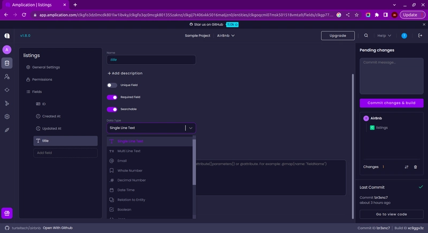The height and width of the screenshot is (233, 428).
Task: Click the browser reload icon
Action: click(24, 15)
